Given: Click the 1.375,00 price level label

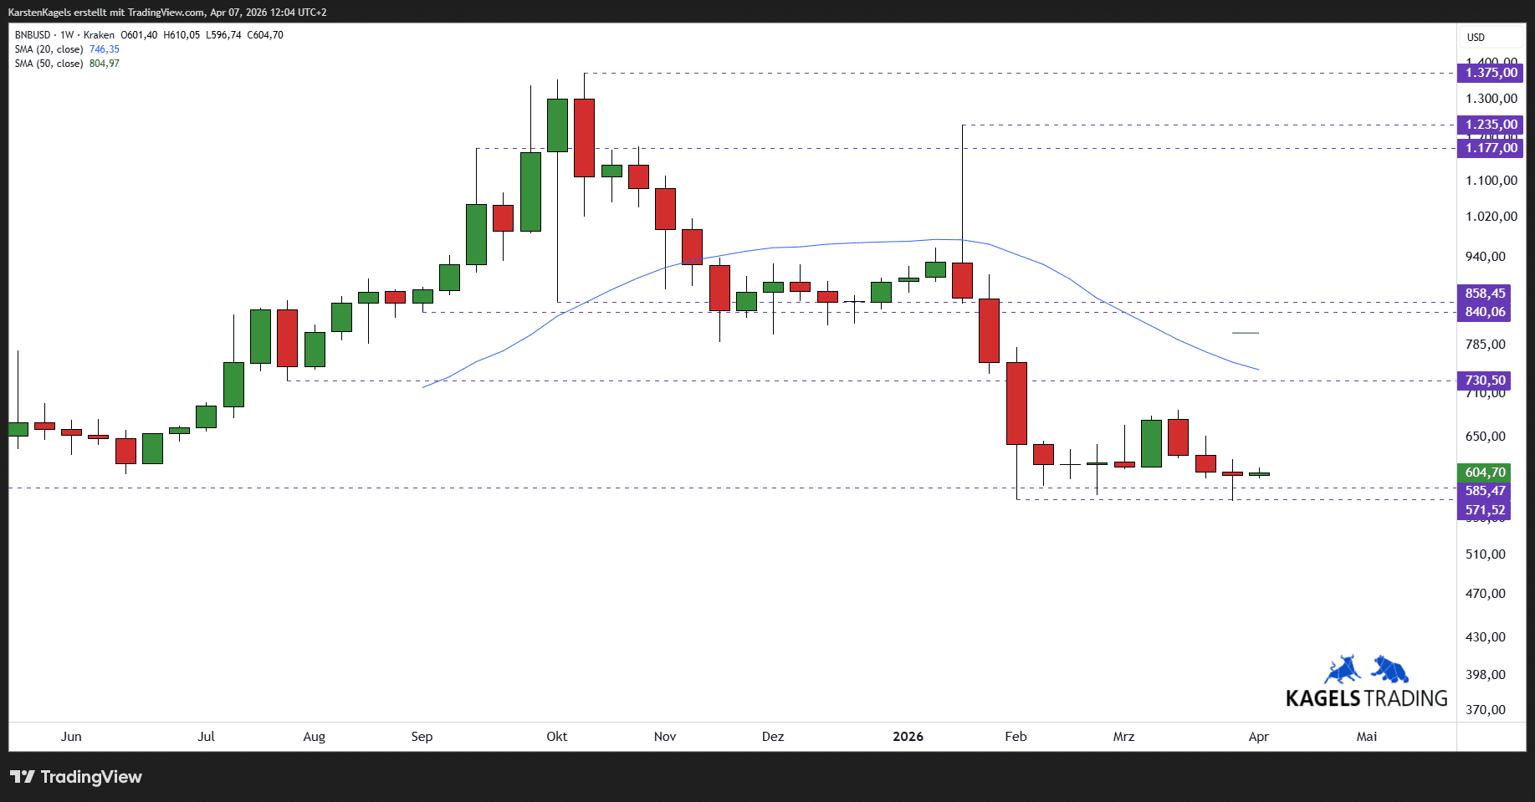Looking at the screenshot, I should click(x=1491, y=73).
